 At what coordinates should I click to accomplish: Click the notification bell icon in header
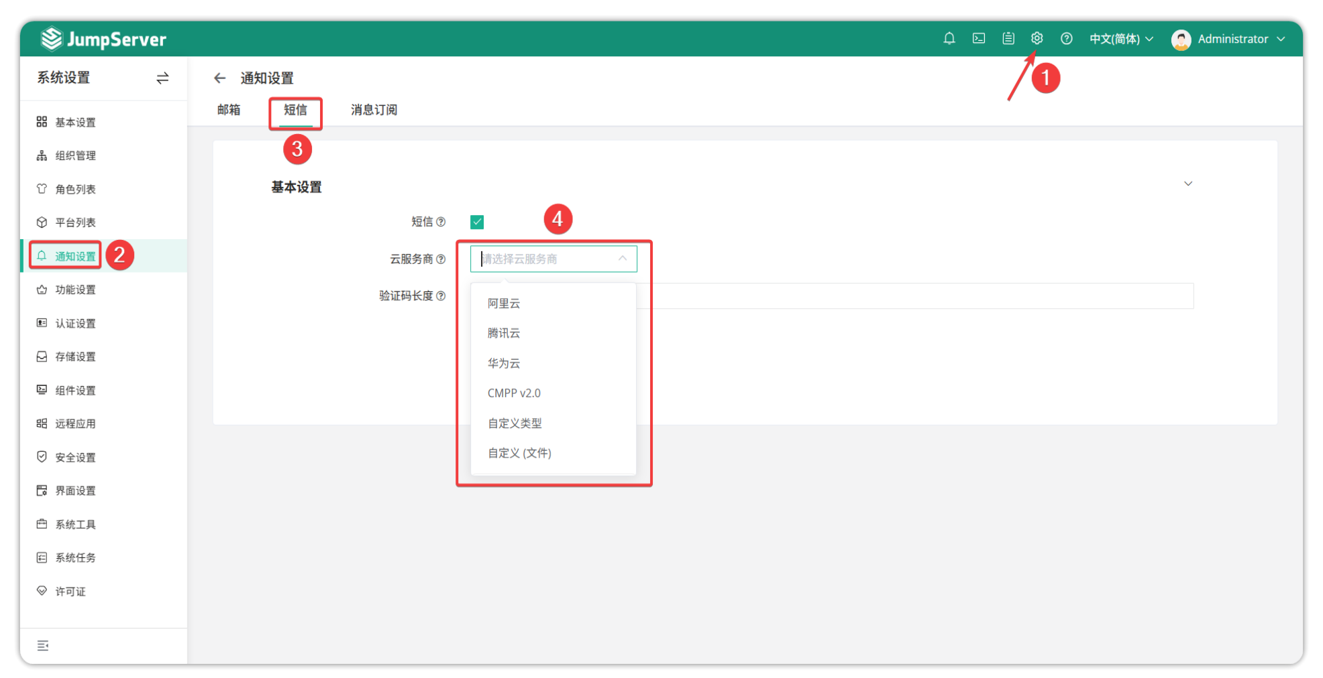click(949, 39)
